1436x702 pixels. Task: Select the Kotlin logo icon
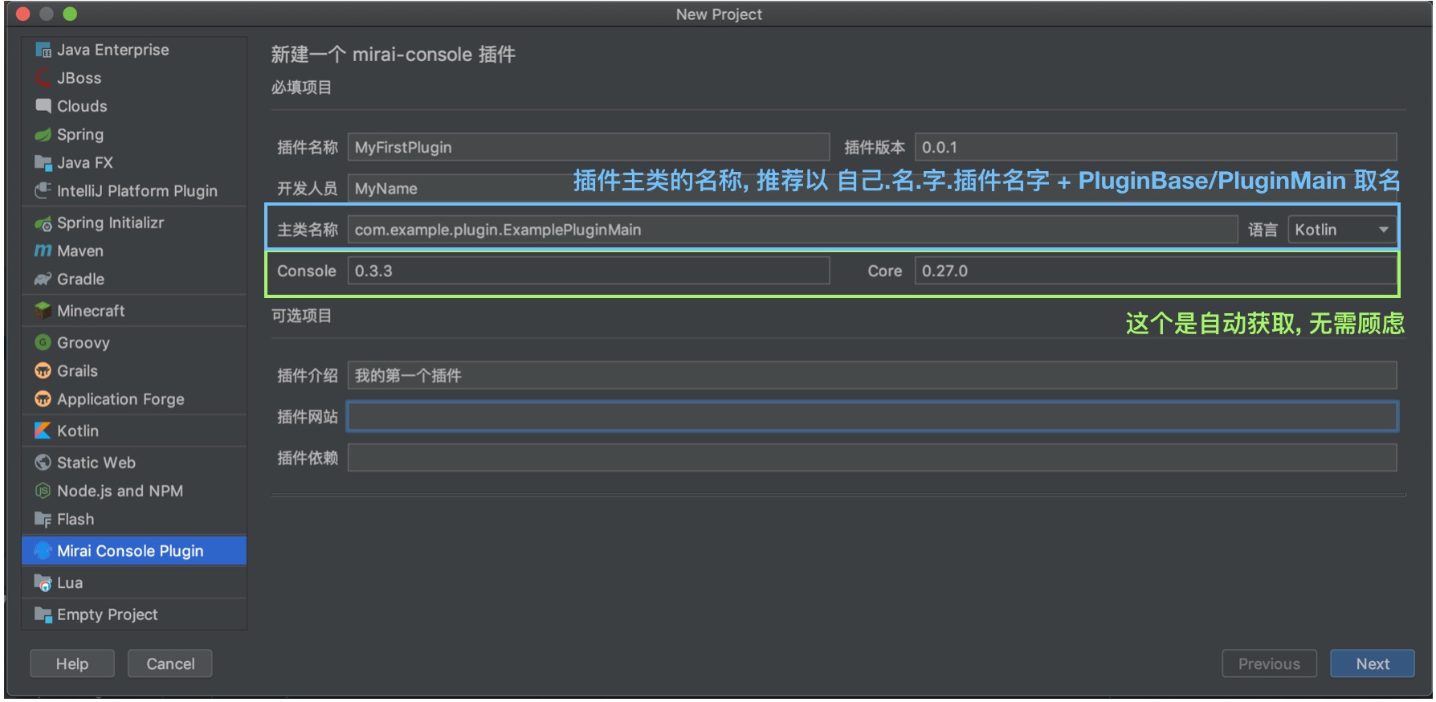(x=43, y=431)
